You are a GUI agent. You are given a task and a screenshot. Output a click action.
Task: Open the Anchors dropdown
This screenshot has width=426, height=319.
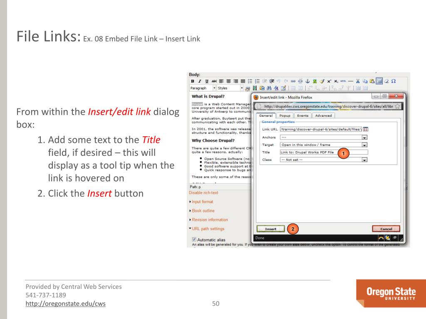point(324,137)
